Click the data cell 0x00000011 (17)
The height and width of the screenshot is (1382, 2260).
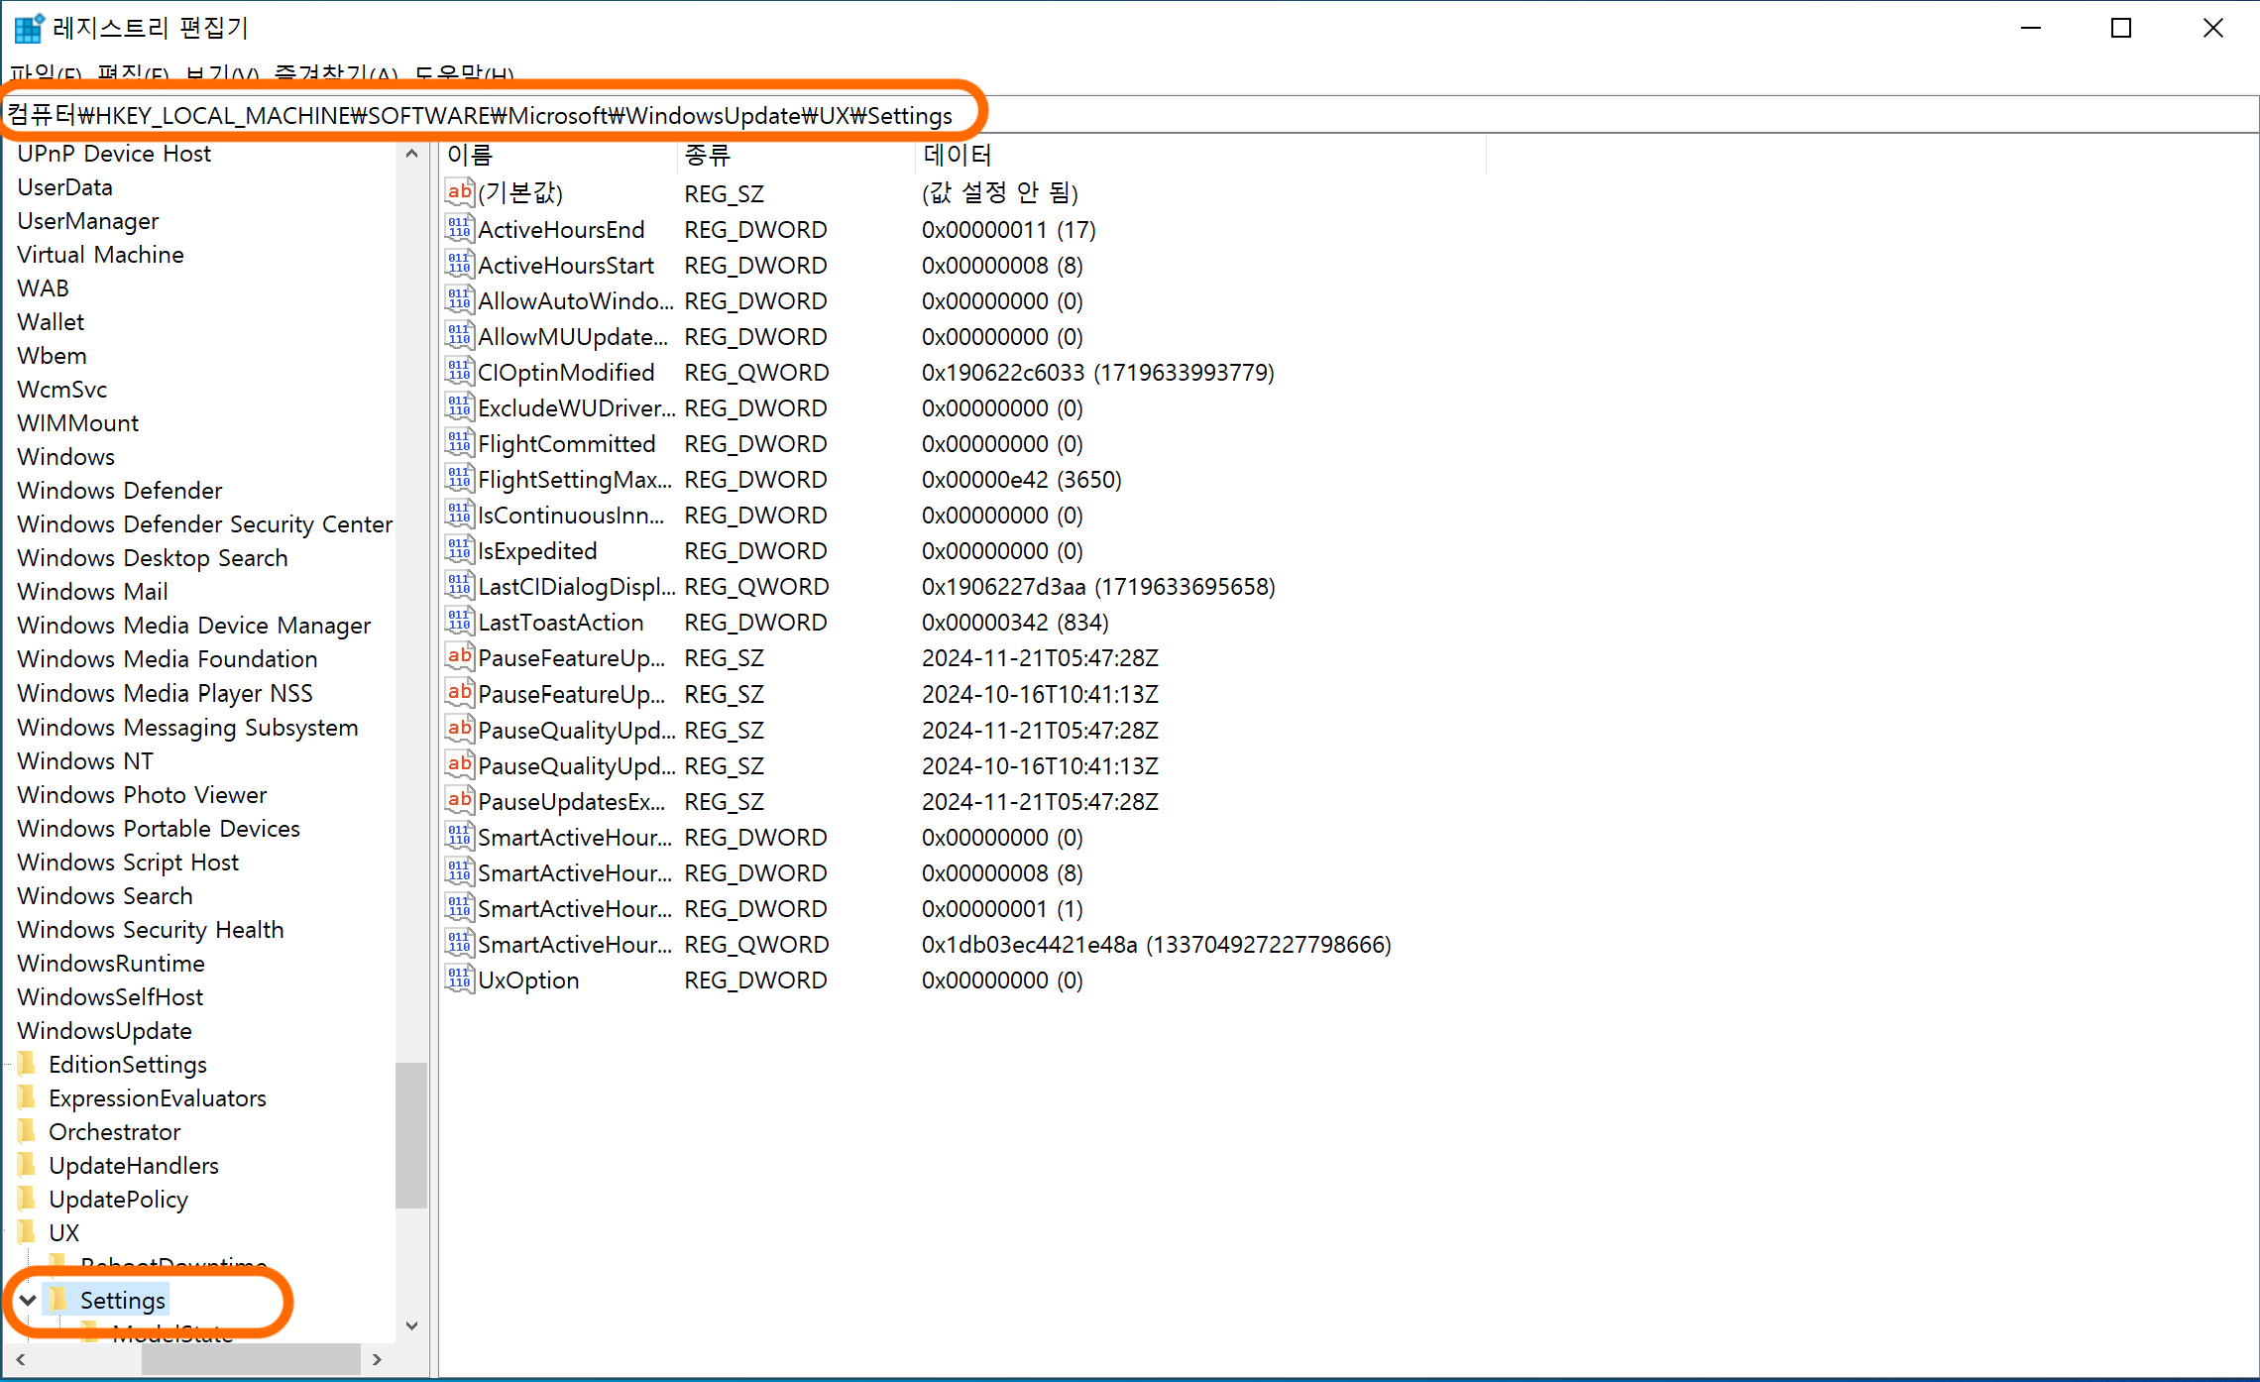click(x=1008, y=229)
